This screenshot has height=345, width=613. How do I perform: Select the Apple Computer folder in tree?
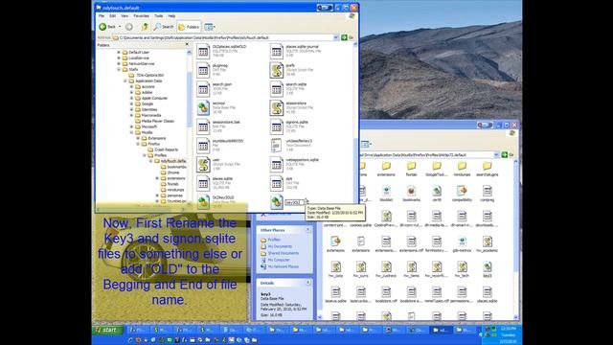coord(154,98)
